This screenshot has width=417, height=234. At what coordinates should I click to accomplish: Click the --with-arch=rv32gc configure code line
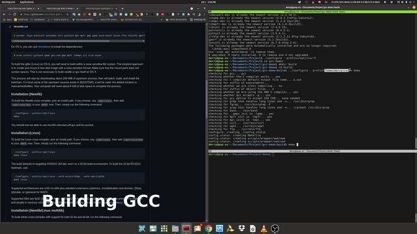59,176
